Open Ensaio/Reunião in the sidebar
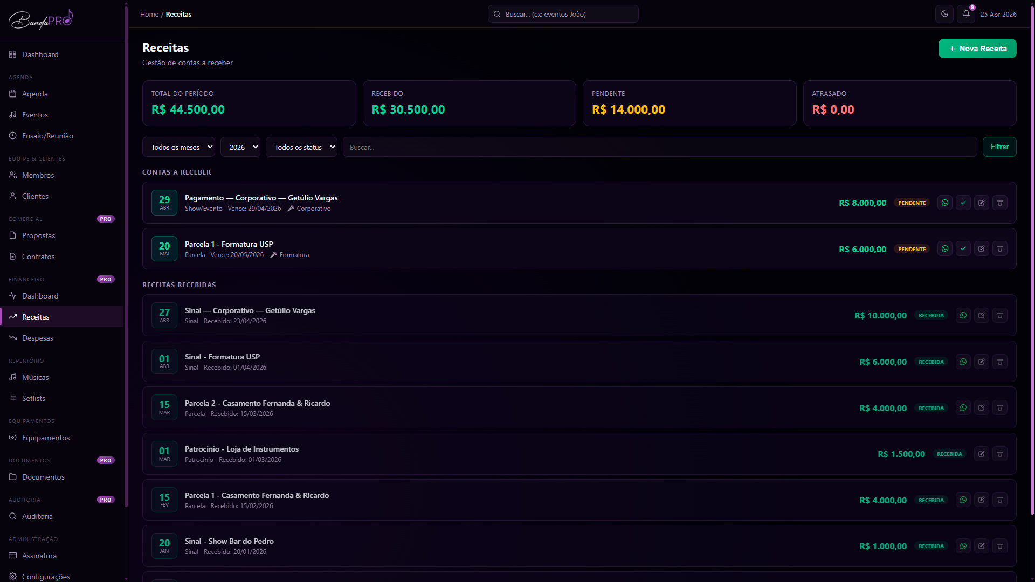1035x582 pixels. coord(62,136)
